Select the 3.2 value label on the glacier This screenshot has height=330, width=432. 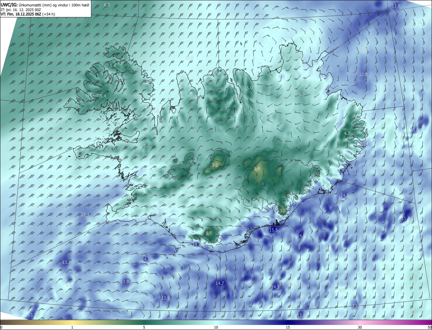(x=215, y=165)
